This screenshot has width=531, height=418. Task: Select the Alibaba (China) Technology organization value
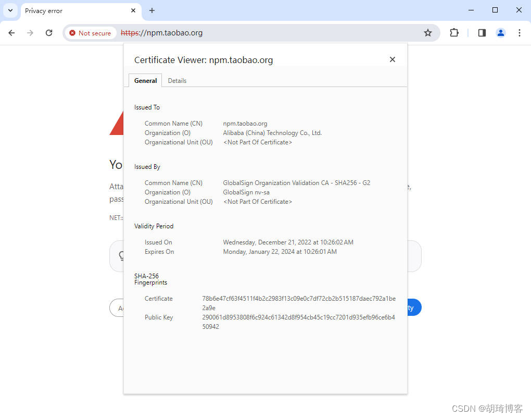coord(272,133)
